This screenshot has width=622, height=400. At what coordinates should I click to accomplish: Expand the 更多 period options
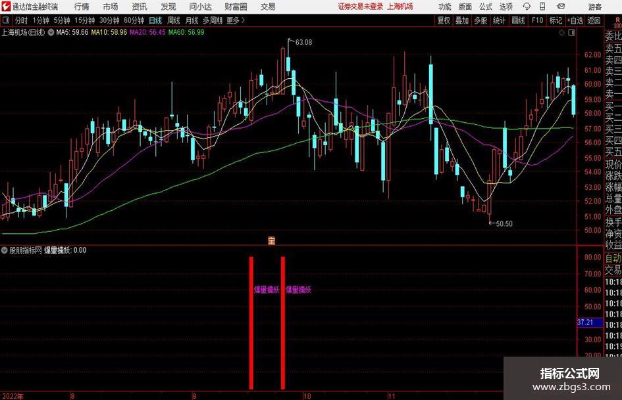tap(236, 20)
